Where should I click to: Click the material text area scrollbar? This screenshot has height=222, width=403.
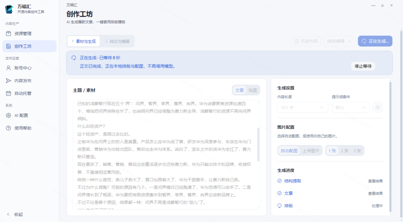click(x=258, y=145)
